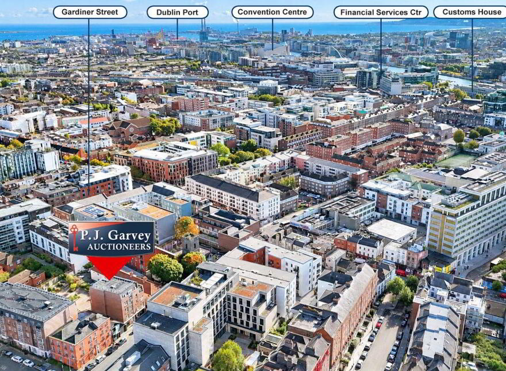
Task: Select the Customs House label
Action: [470, 12]
